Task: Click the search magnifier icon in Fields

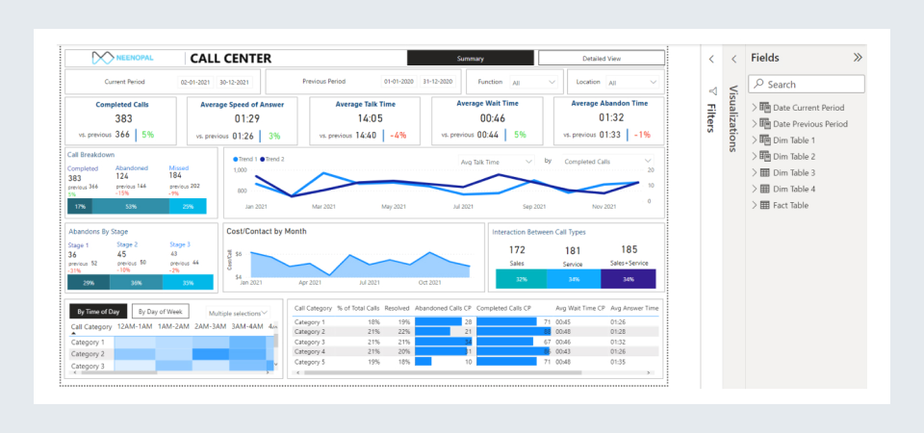Action: coord(759,85)
